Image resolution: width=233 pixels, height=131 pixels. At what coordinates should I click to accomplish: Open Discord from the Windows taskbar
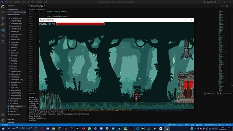click(48, 128)
